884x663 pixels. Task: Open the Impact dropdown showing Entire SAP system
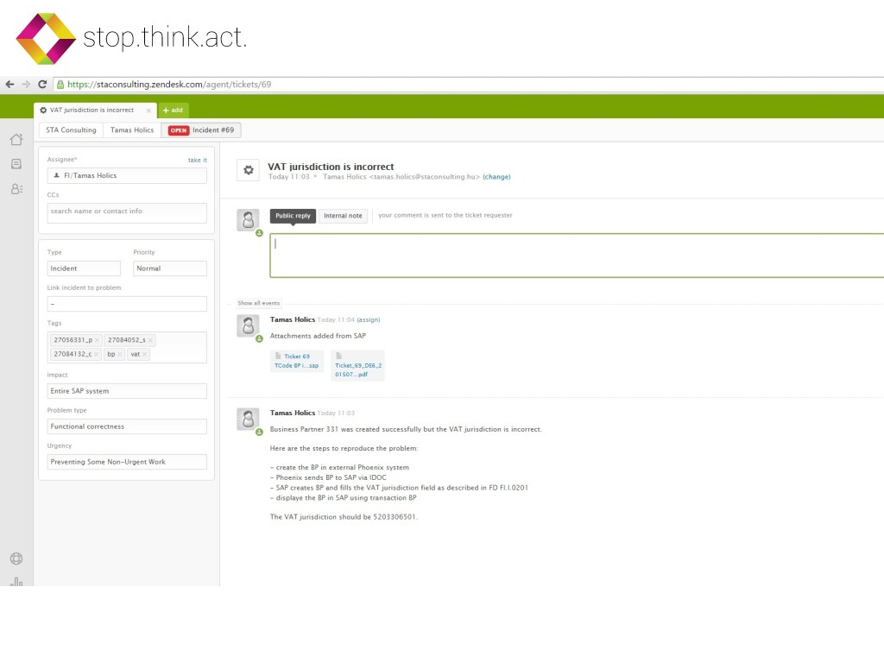[127, 391]
